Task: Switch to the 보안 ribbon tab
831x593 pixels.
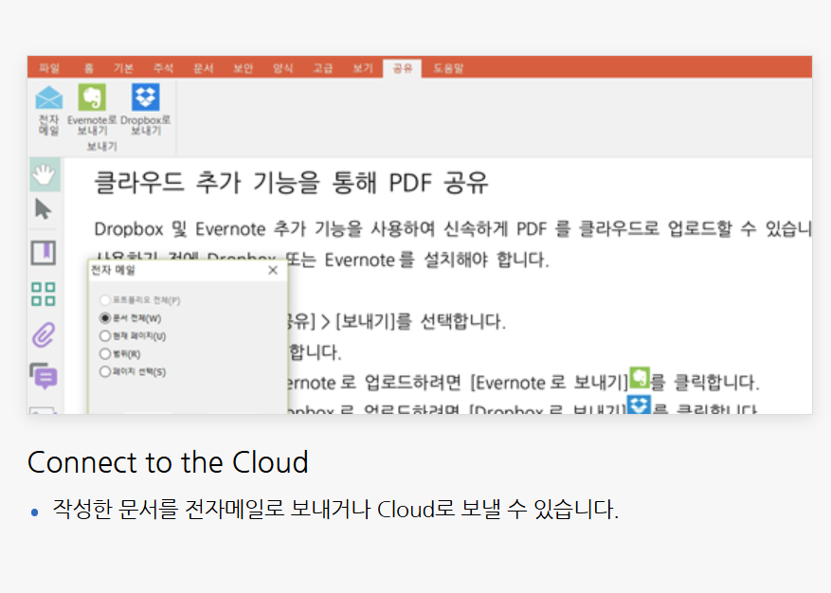Action: click(244, 68)
